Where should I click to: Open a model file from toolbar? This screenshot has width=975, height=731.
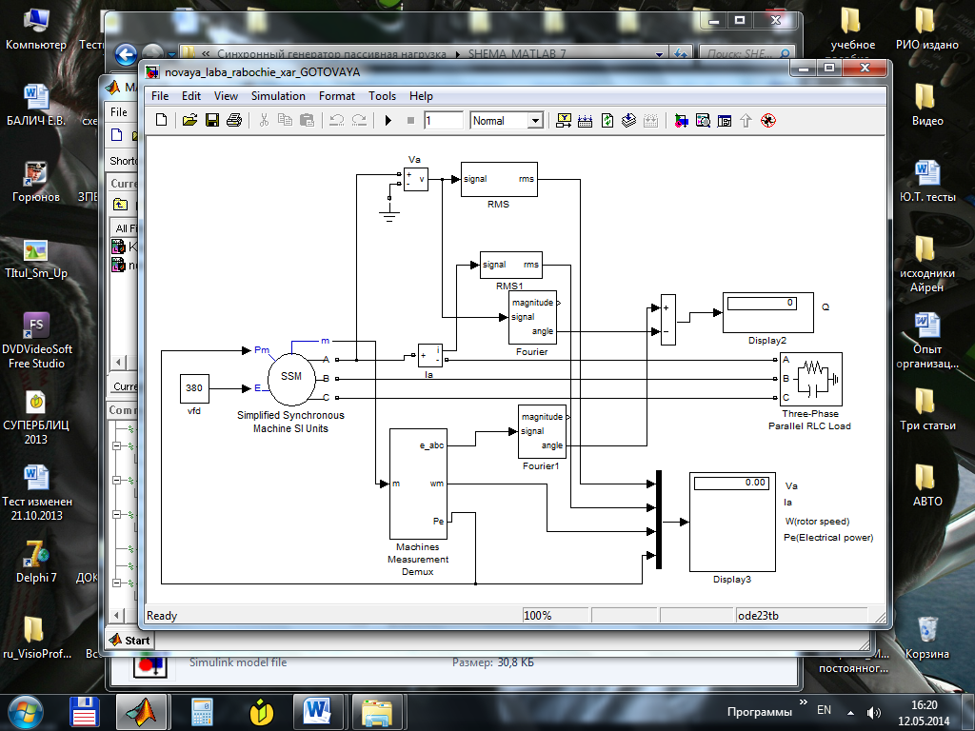(189, 120)
